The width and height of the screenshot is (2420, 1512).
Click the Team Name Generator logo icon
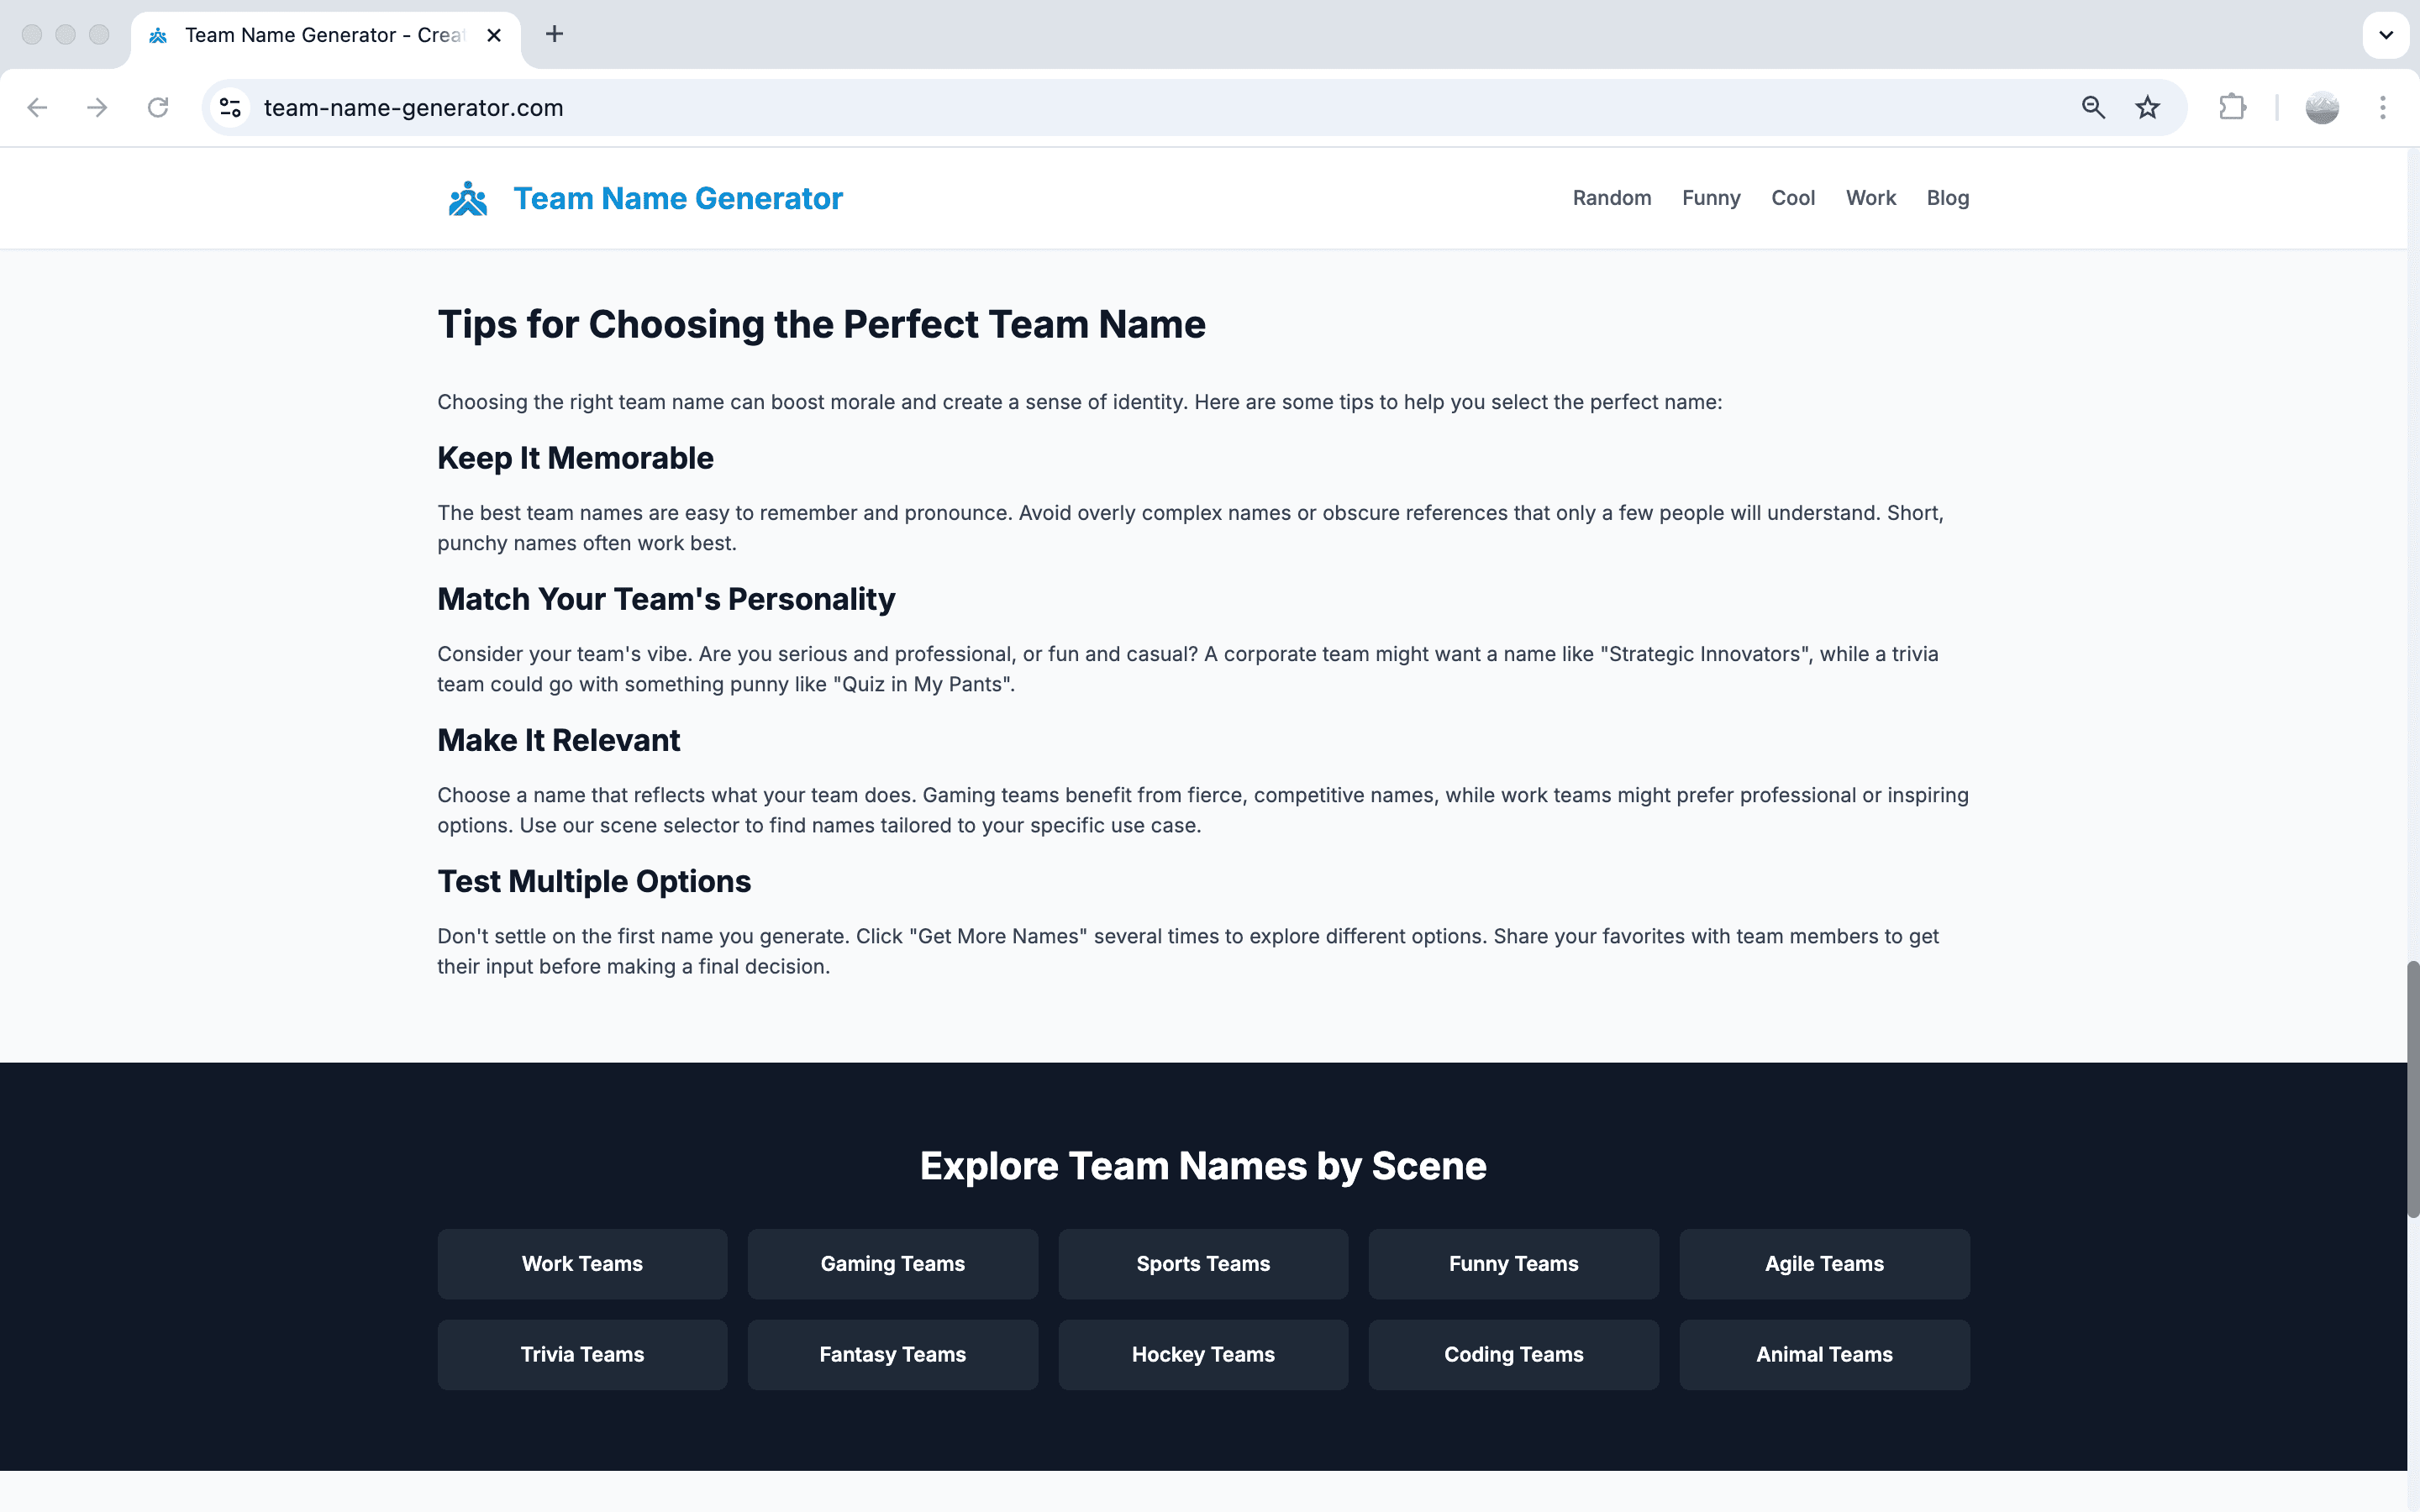point(468,198)
